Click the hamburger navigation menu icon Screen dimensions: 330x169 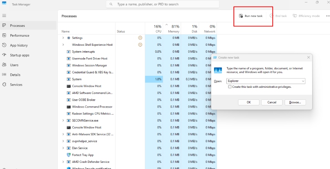tap(4, 16)
